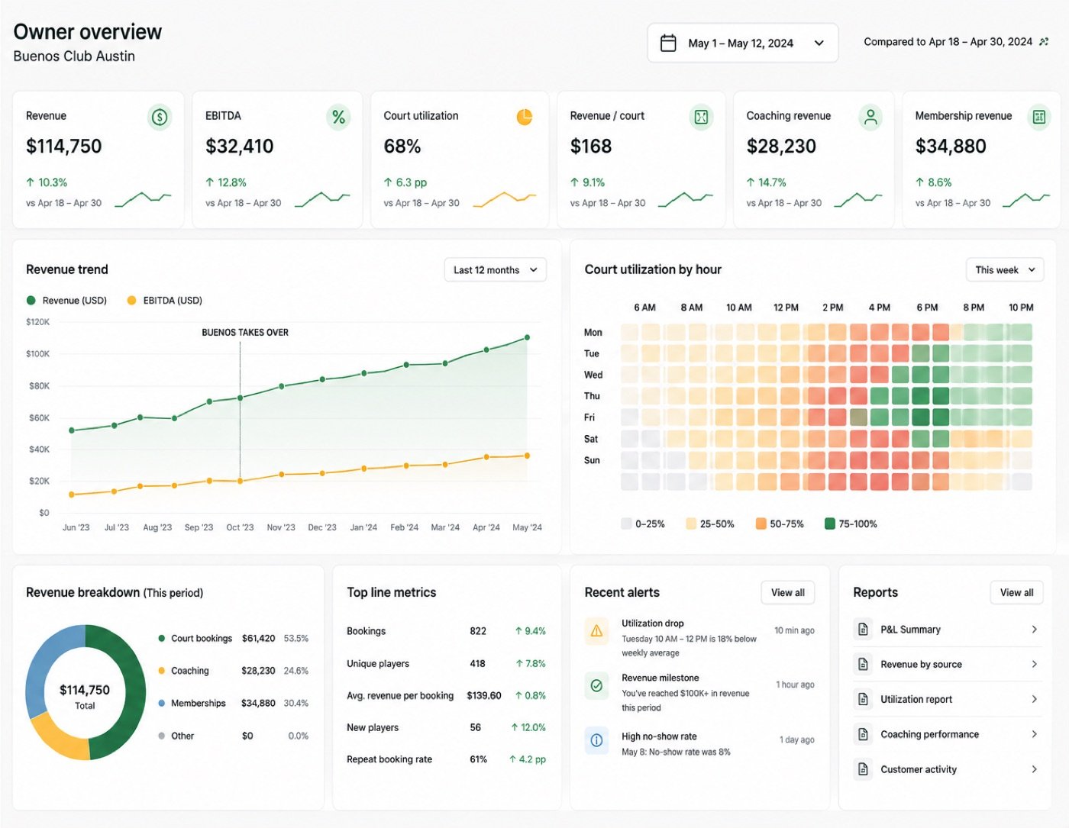Click the Court utilization sparkline chart
This screenshot has width=1069, height=828.
(x=505, y=199)
